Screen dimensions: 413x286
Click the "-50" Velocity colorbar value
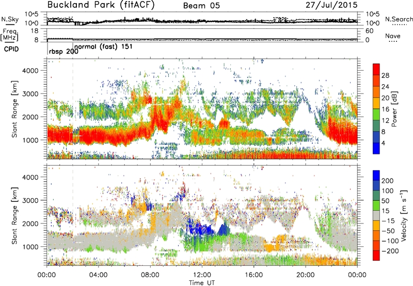tap(388, 231)
